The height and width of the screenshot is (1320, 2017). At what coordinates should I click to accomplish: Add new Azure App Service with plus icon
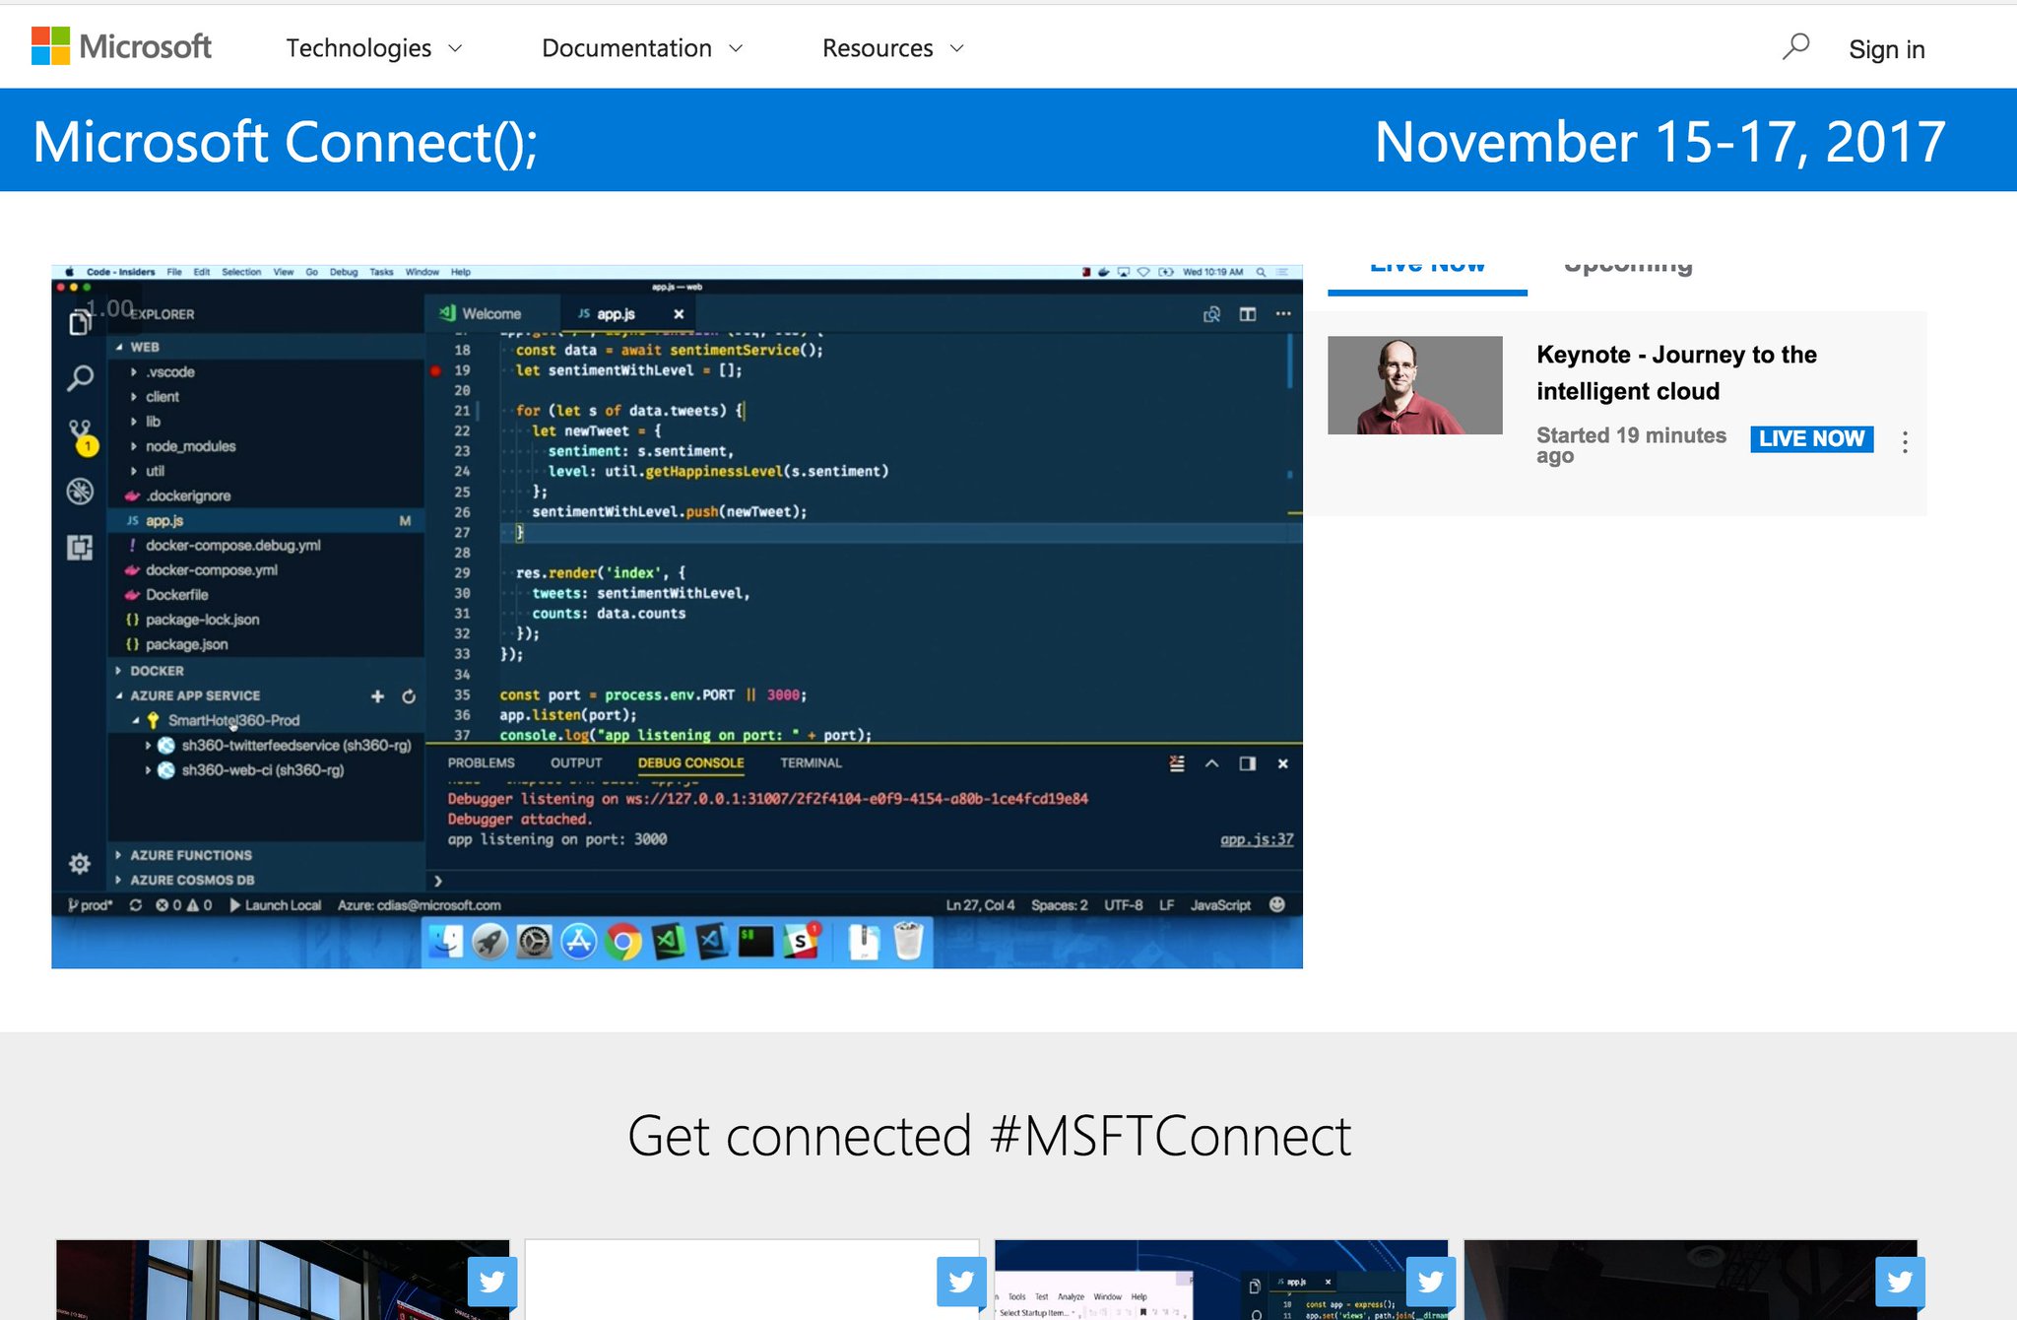click(377, 696)
